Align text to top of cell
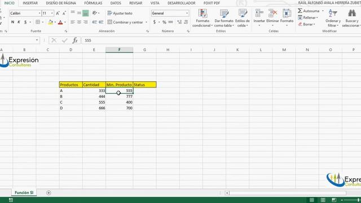This screenshot has width=361, height=203. (x=73, y=12)
